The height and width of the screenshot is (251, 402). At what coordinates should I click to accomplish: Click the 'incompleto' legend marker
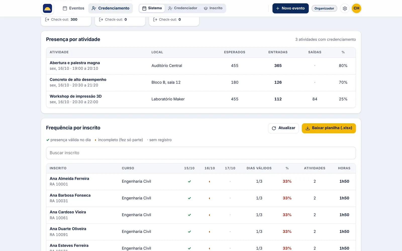95,140
